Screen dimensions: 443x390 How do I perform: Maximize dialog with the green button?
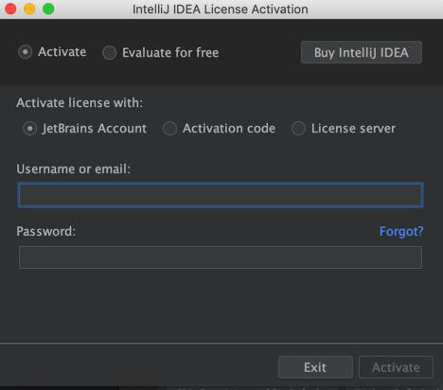pyautogui.click(x=48, y=9)
